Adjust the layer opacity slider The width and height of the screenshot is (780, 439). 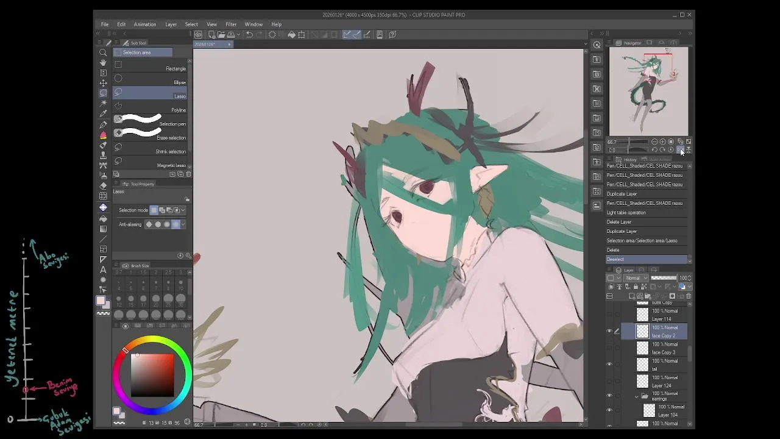[664, 278]
